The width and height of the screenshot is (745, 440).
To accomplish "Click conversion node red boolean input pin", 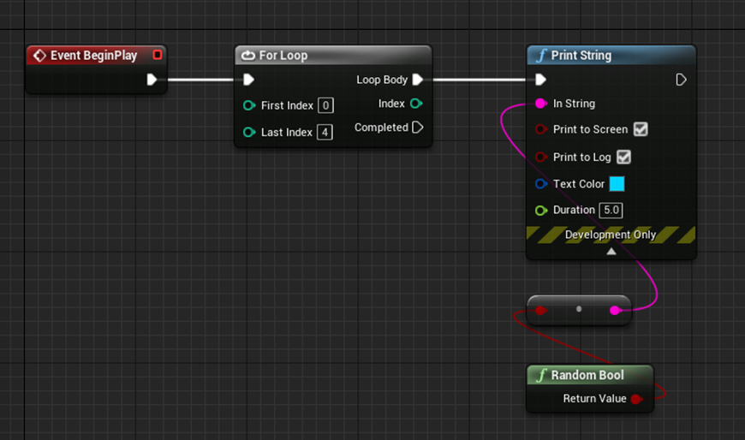I will [540, 310].
